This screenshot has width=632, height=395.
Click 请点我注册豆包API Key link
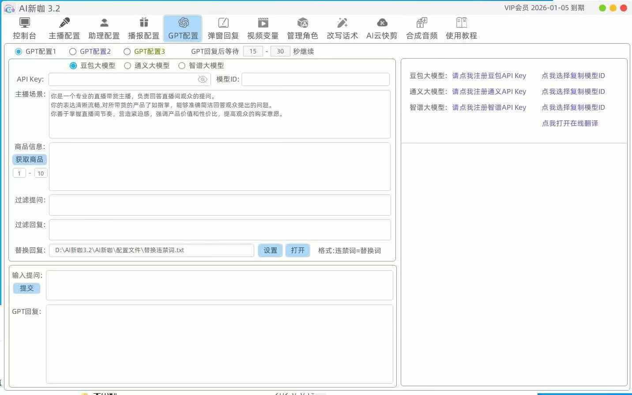tap(489, 76)
